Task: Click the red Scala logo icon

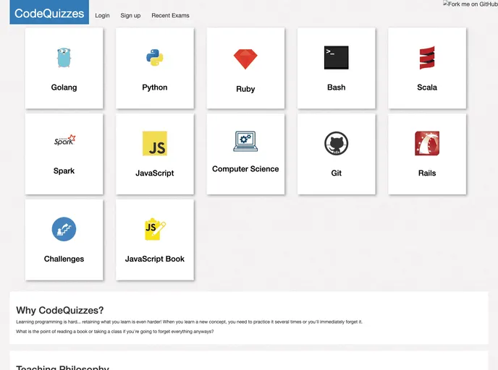Action: click(x=427, y=57)
